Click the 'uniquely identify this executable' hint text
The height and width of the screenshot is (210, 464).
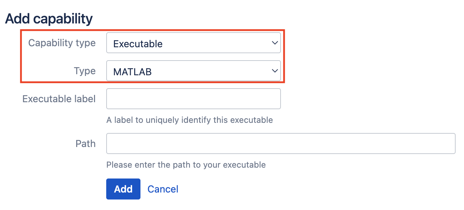209,120
